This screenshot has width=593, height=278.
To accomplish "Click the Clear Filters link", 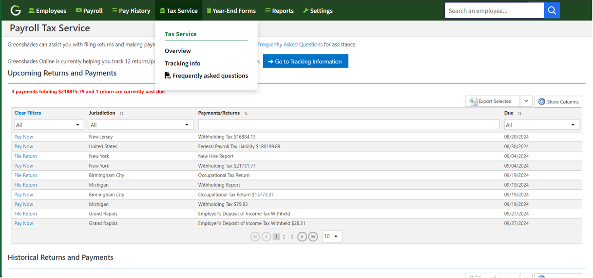I will 28,113.
